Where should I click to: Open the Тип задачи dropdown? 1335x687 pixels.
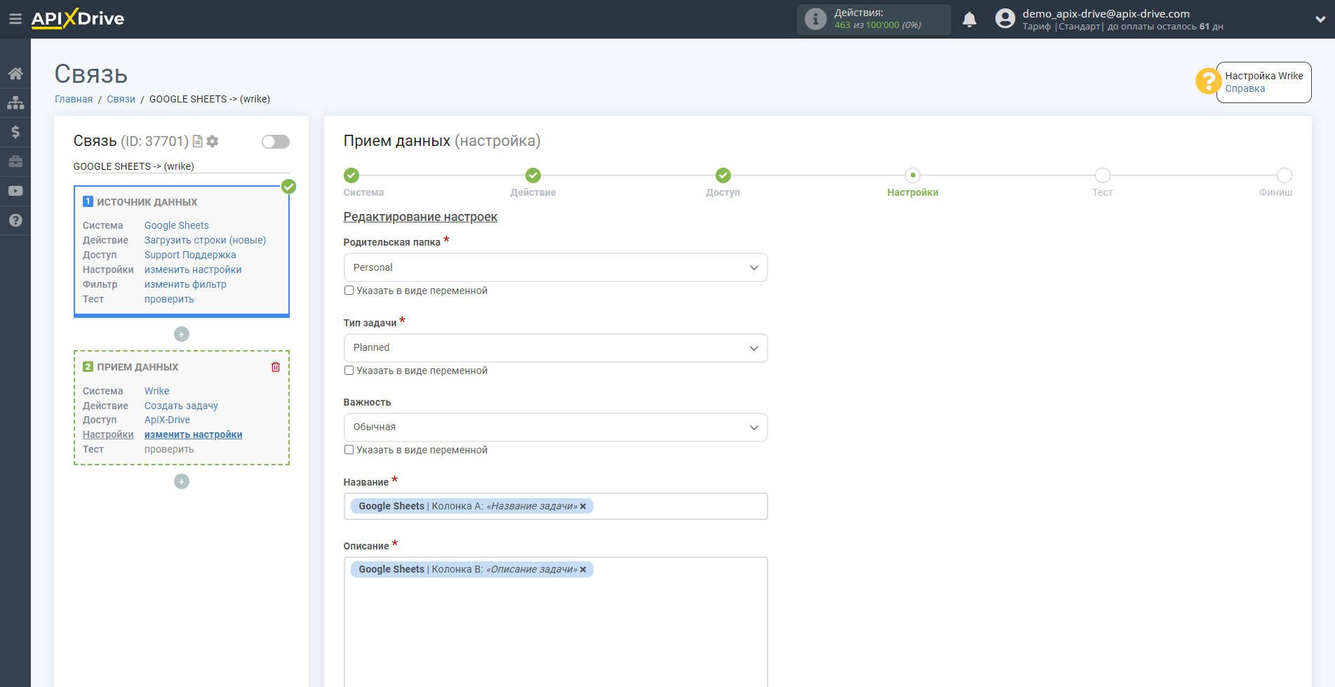[556, 348]
